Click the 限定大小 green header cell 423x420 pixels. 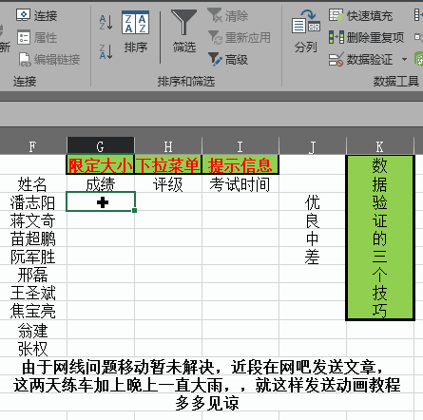101,164
